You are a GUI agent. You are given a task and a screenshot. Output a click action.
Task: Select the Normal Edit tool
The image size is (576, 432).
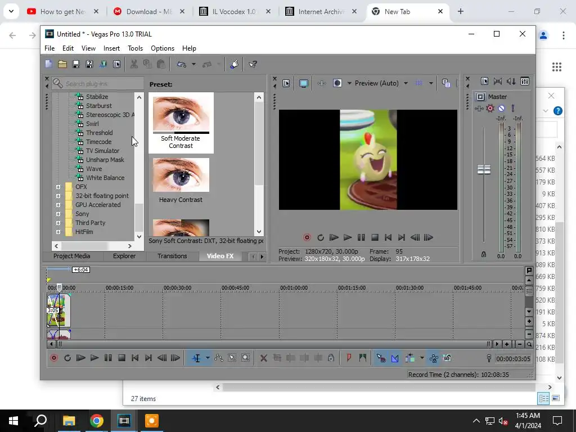click(x=196, y=358)
